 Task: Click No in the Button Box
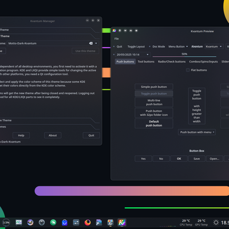coord(161,159)
